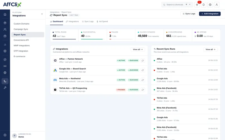The height and width of the screenshot is (140, 225).
Task: Open the Google Ads run at 14 Oct 13:09
Action: pyautogui.click(x=186, y=80)
